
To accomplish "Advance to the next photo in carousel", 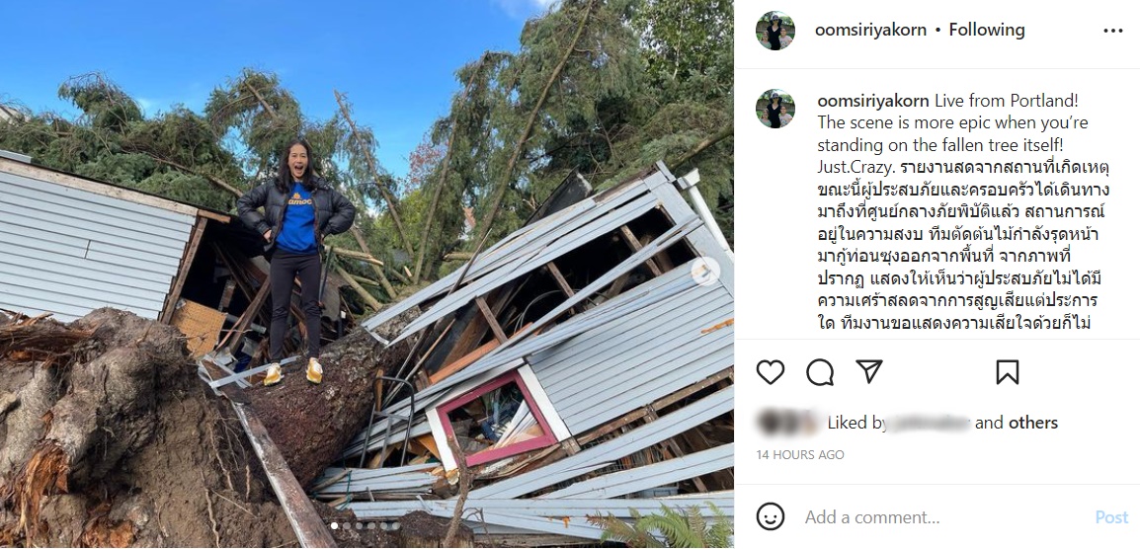I will click(705, 272).
